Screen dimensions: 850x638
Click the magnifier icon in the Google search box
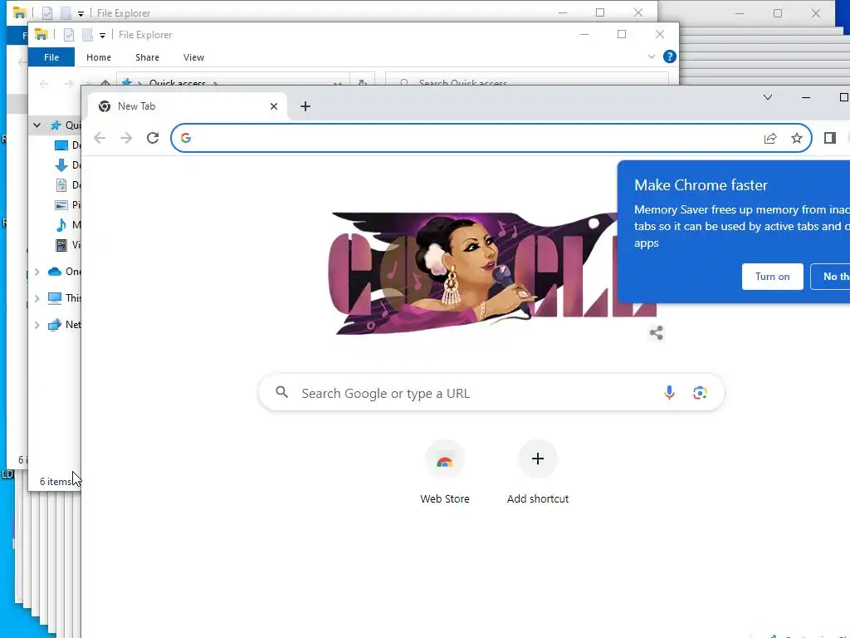tap(282, 392)
